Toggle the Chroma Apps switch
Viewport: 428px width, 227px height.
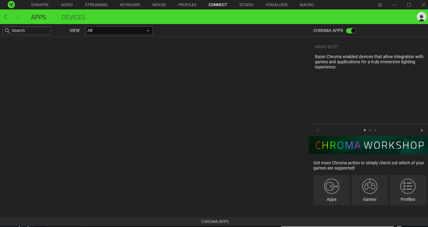click(351, 30)
